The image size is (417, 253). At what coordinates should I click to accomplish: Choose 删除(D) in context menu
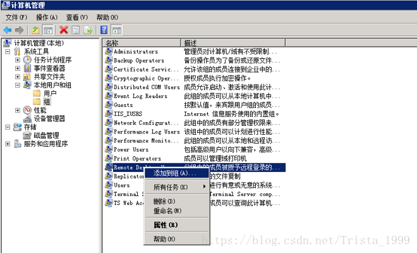point(176,201)
